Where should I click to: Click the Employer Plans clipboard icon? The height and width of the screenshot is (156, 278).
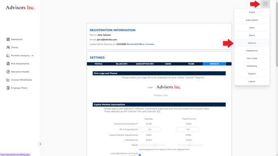click(x=8, y=88)
